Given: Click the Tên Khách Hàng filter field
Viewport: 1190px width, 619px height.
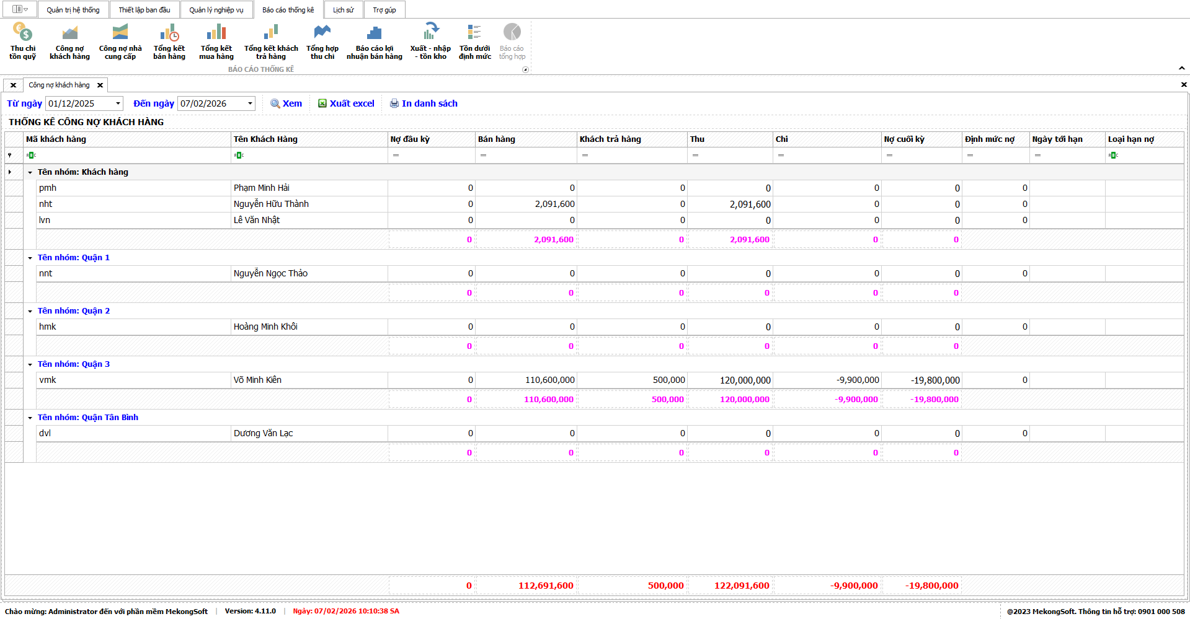Looking at the screenshot, I should coord(310,155).
